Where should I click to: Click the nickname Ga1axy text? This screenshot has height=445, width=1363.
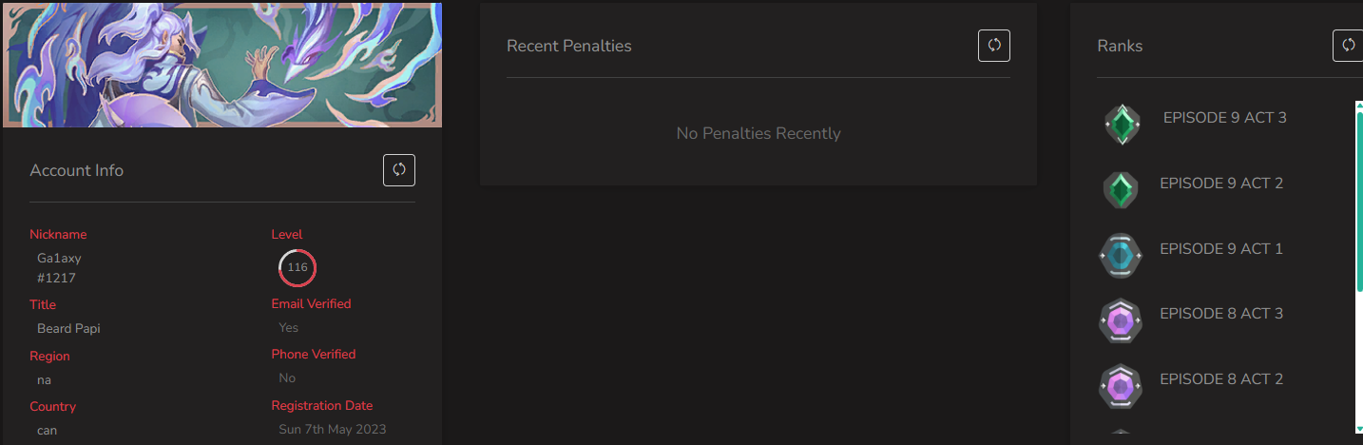(59, 258)
